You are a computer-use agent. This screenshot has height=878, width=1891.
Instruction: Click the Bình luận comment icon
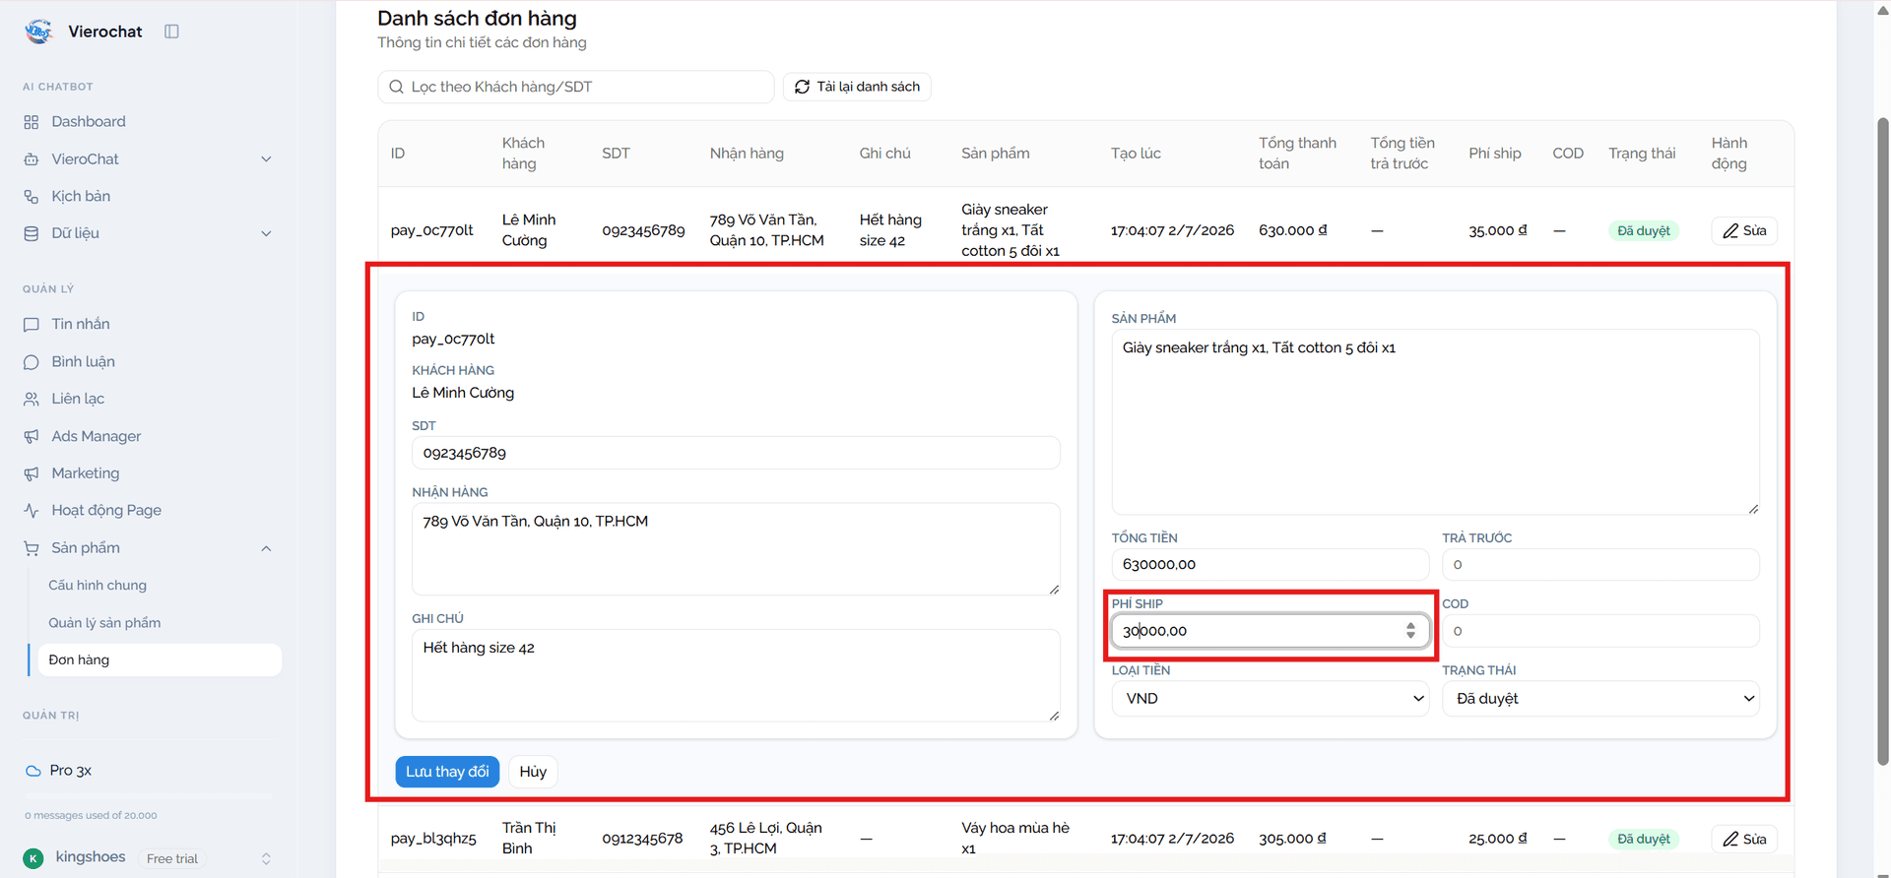point(32,362)
